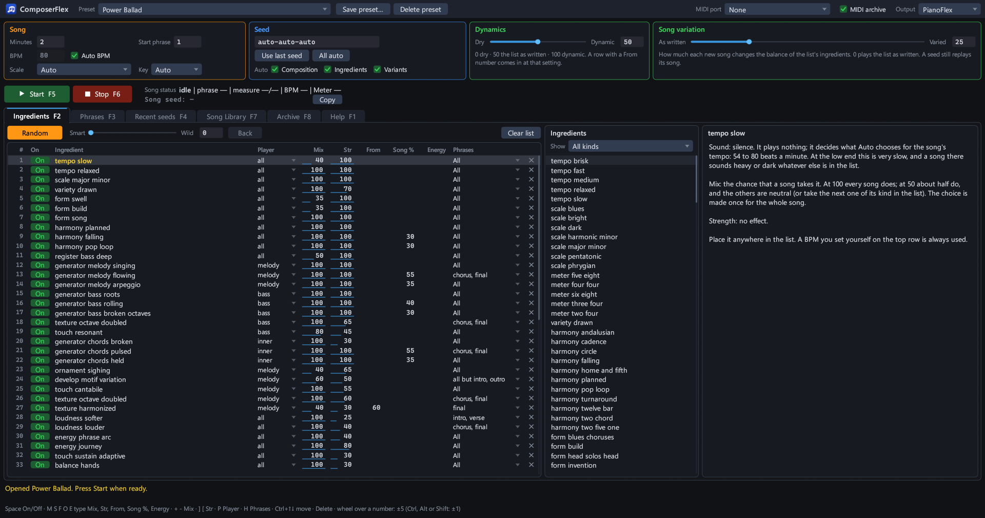Expand the Show All kinds dropdown

pyautogui.click(x=630, y=146)
